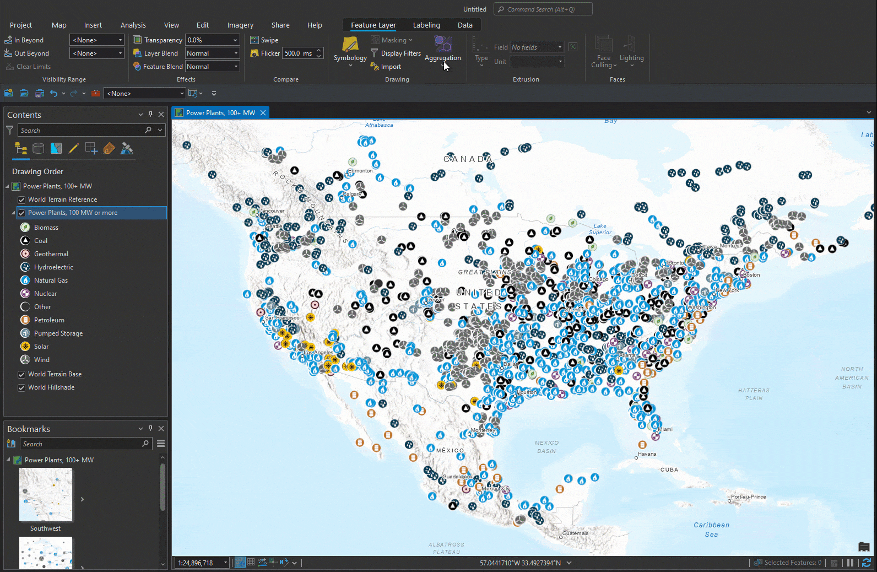Increase the Flicker milliseconds stepper
Viewport: 877px width, 572px height.
319,51
